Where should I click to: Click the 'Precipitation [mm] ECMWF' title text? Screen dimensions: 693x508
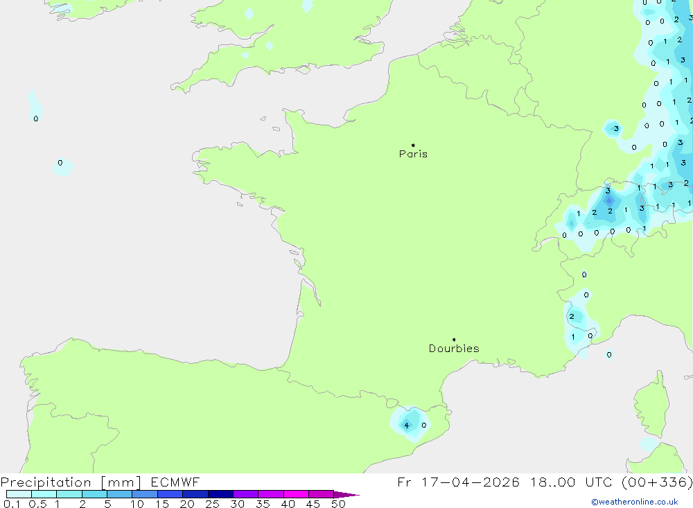(100, 482)
